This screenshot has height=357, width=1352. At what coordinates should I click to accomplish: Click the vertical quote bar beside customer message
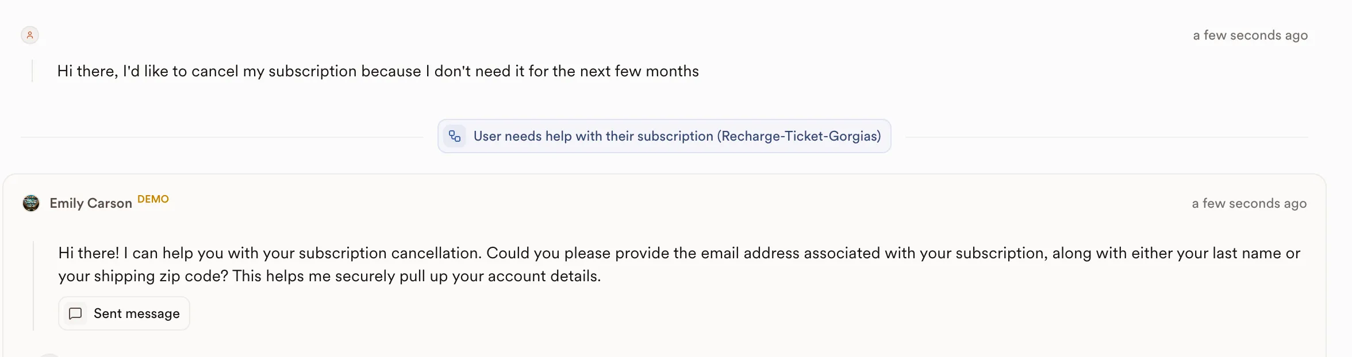32,71
